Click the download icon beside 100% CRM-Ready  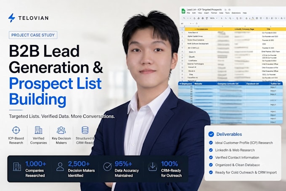[x=153, y=167]
